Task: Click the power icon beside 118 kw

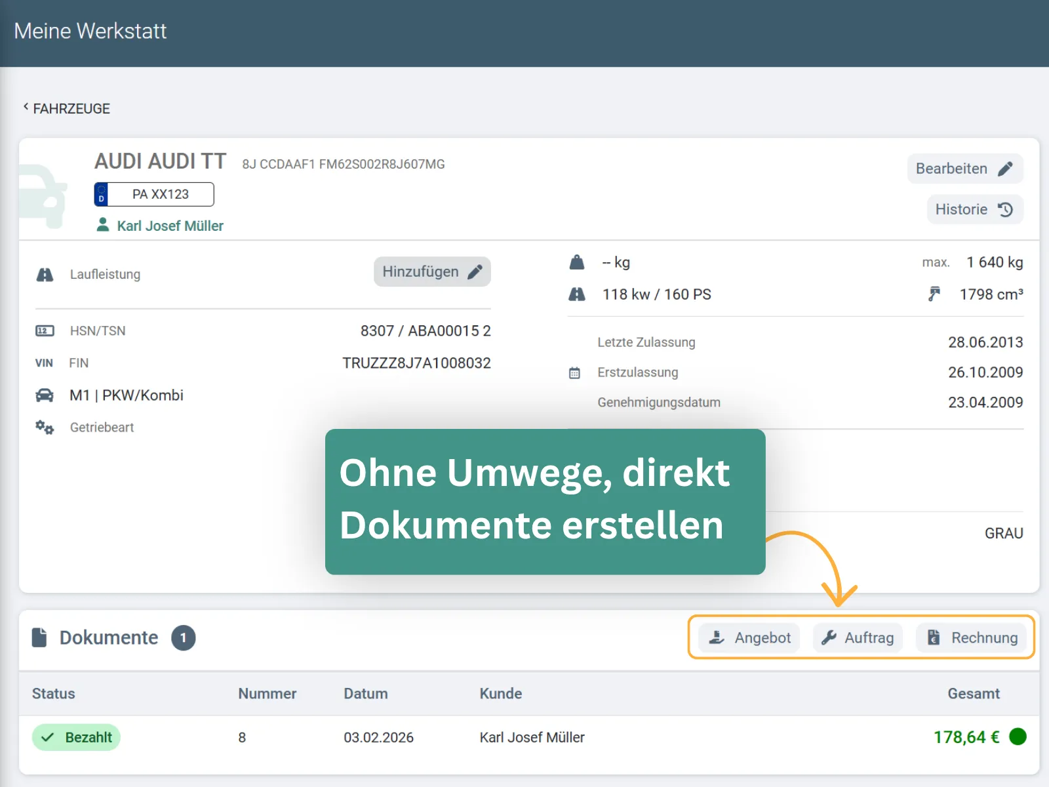Action: (577, 294)
